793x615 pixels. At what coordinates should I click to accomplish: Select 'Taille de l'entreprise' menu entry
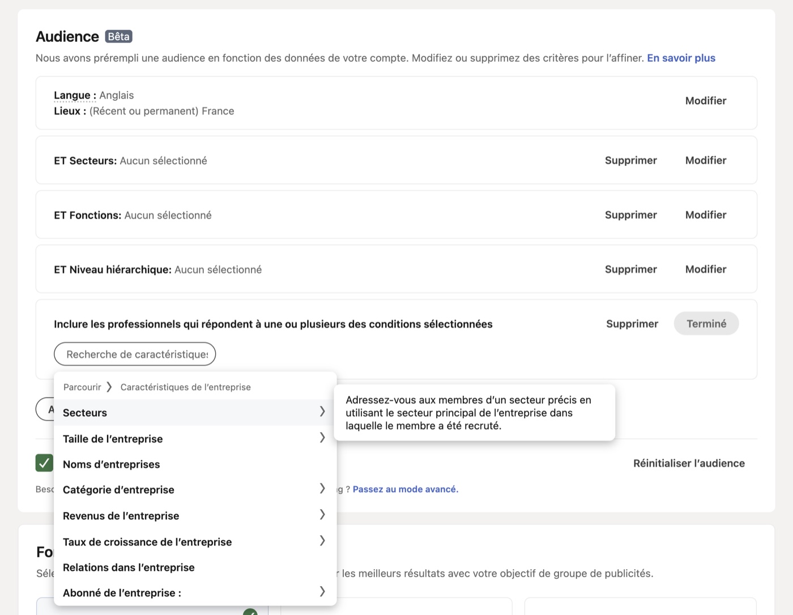[195, 438]
